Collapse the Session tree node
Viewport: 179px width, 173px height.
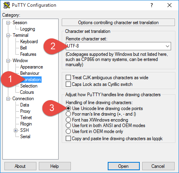8,23
